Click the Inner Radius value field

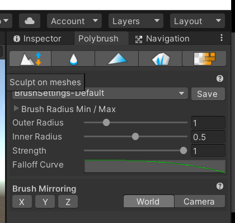[208, 137]
